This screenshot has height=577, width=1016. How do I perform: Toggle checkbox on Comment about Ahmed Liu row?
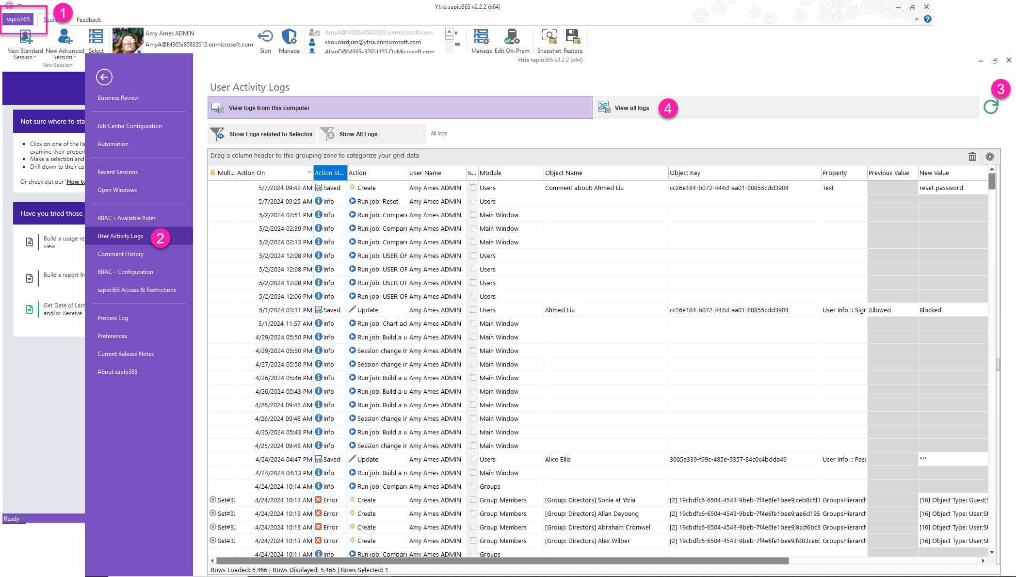(x=473, y=187)
